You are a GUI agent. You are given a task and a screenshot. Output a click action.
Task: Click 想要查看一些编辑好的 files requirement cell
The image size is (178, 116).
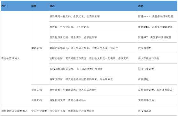(x=93, y=90)
